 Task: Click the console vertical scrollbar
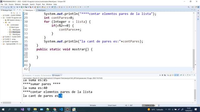tap(195, 94)
